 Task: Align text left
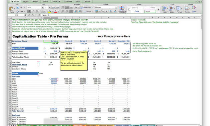coord(63,11)
